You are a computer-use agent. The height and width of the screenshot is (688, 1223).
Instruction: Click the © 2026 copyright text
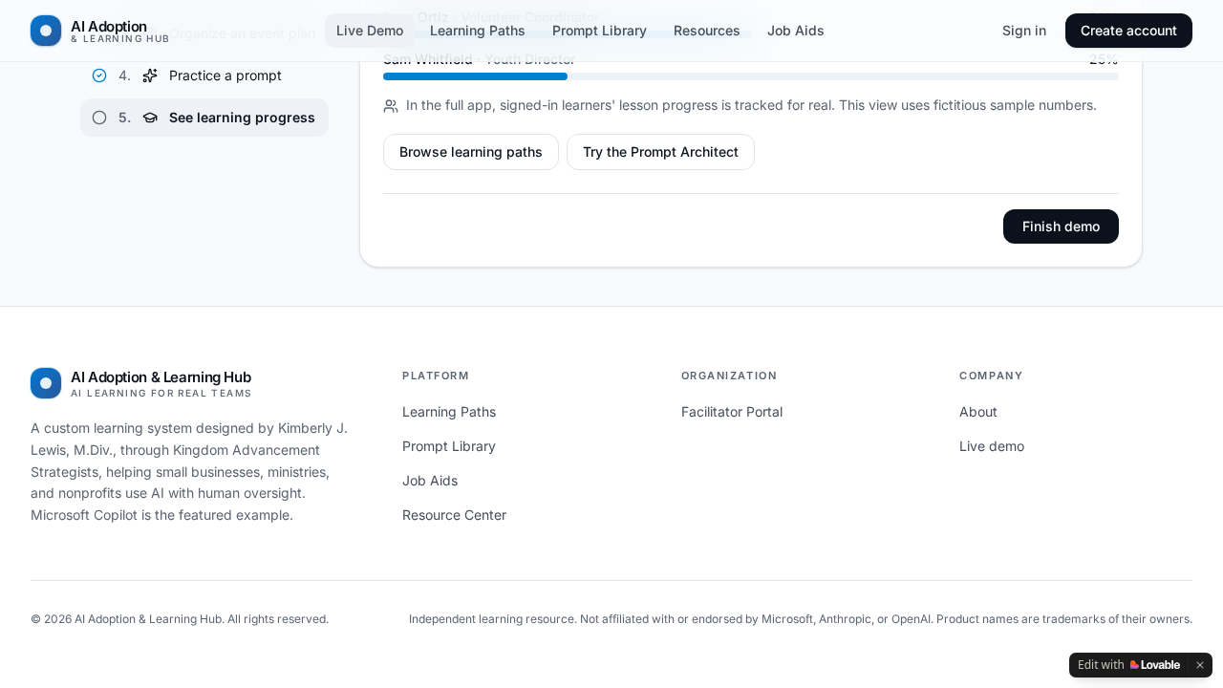pos(180,619)
